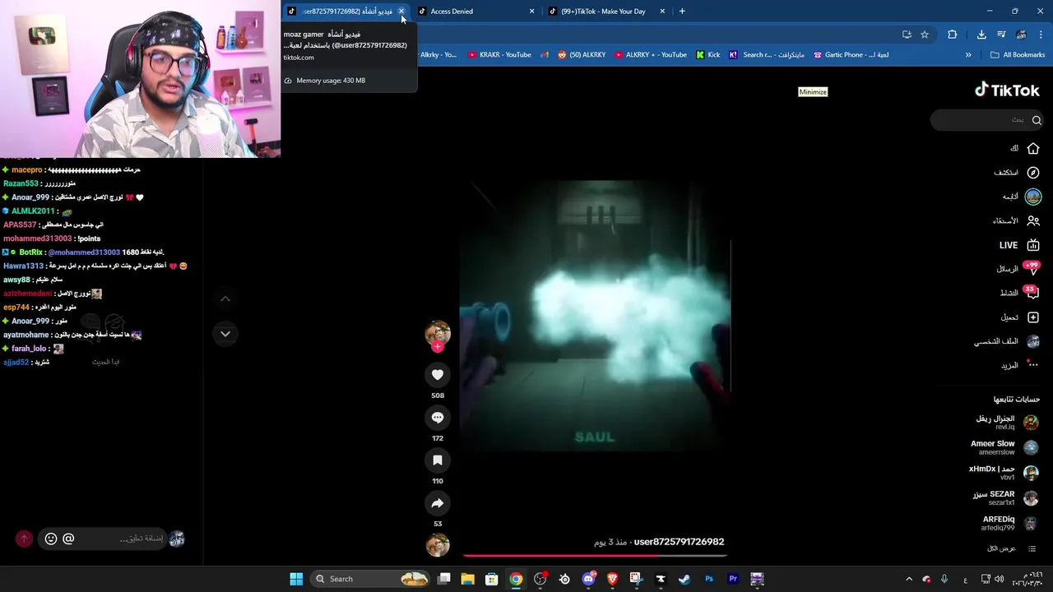Open the Friends people icon
1053x592 pixels.
click(x=1033, y=220)
